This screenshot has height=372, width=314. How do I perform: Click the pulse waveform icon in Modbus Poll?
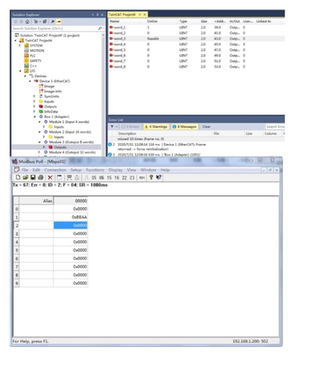pos(87,178)
